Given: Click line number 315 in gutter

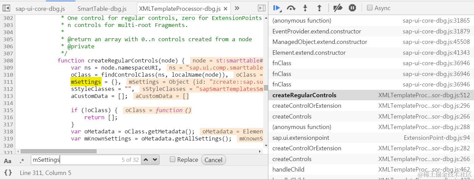Looking at the screenshot, I should point(8,110).
